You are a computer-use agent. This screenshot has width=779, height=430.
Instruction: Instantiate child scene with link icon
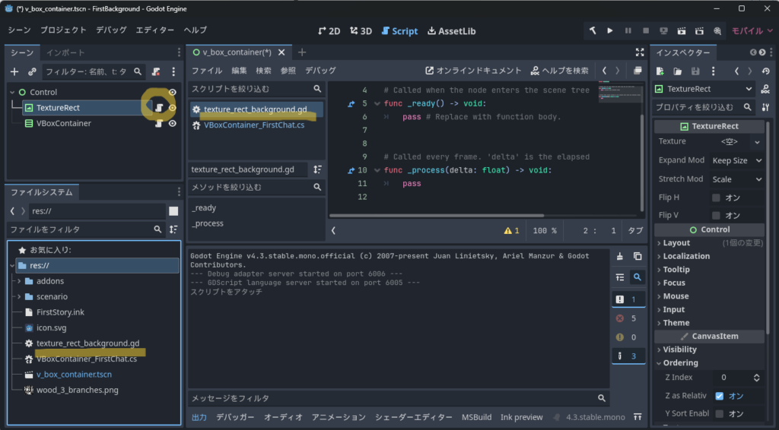click(x=32, y=72)
